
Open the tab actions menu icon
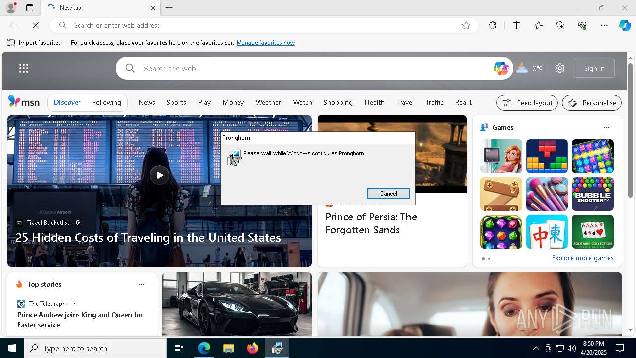point(30,8)
